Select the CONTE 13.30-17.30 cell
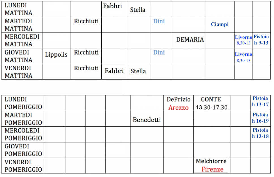The image size is (274, 177). [x=211, y=103]
